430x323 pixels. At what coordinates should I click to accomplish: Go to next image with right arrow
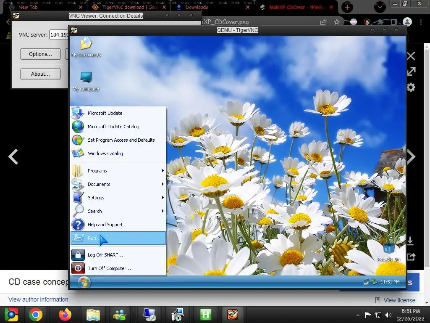click(411, 157)
